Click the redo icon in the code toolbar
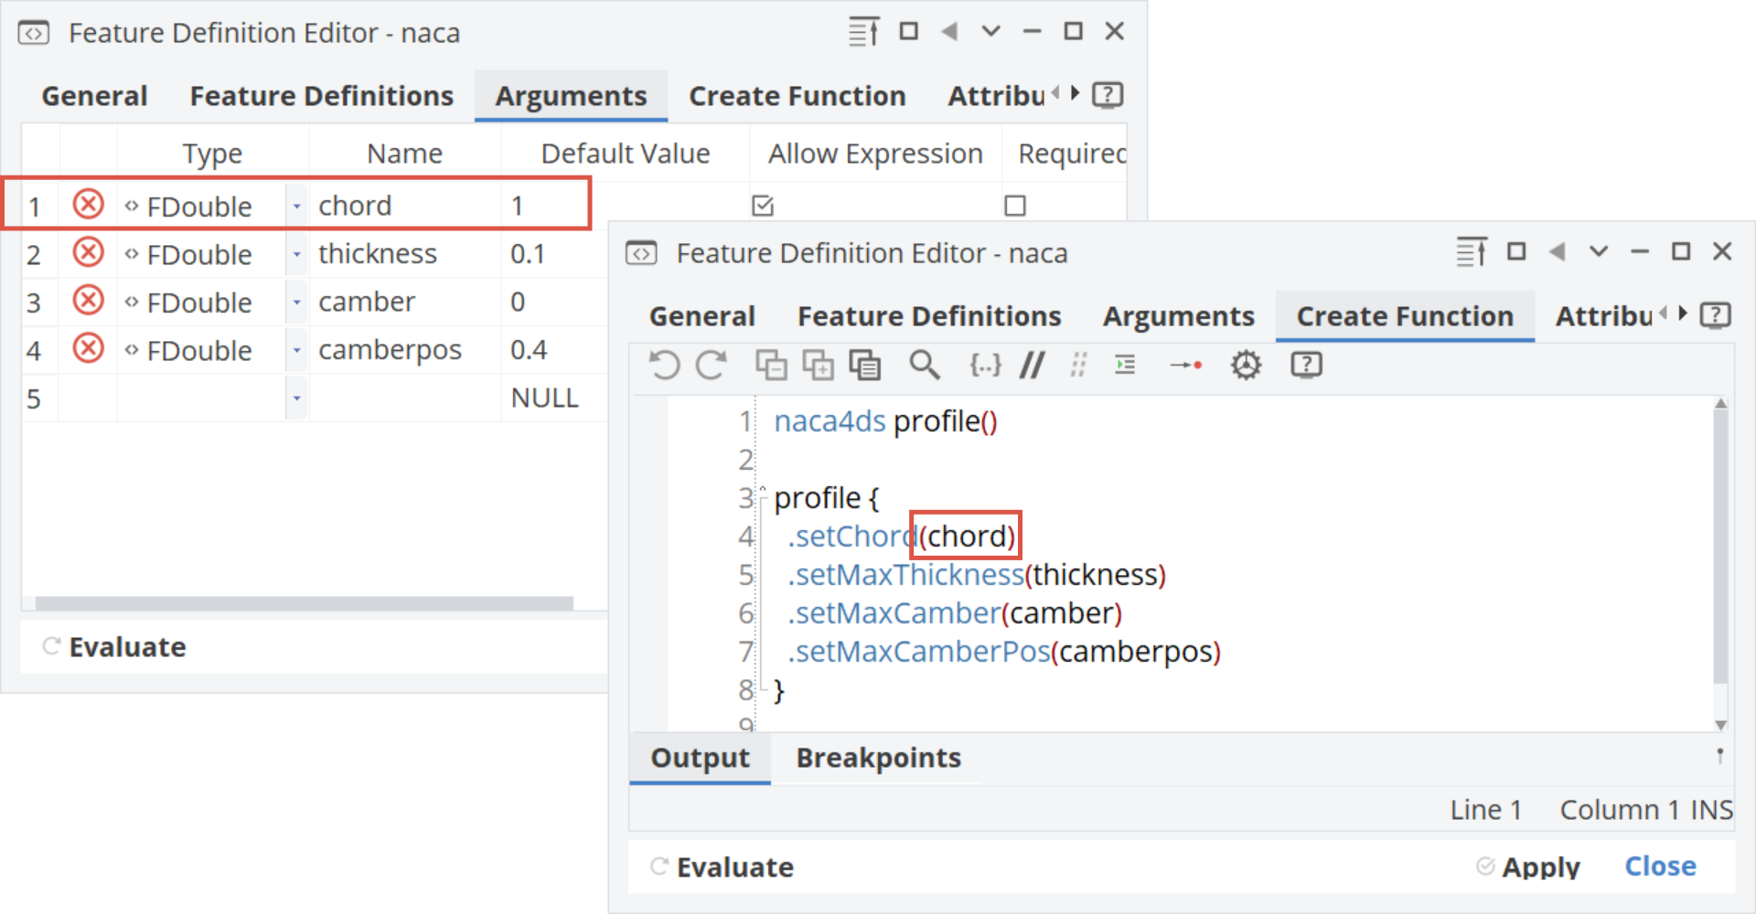Image resolution: width=1756 pixels, height=914 pixels. pyautogui.click(x=712, y=366)
